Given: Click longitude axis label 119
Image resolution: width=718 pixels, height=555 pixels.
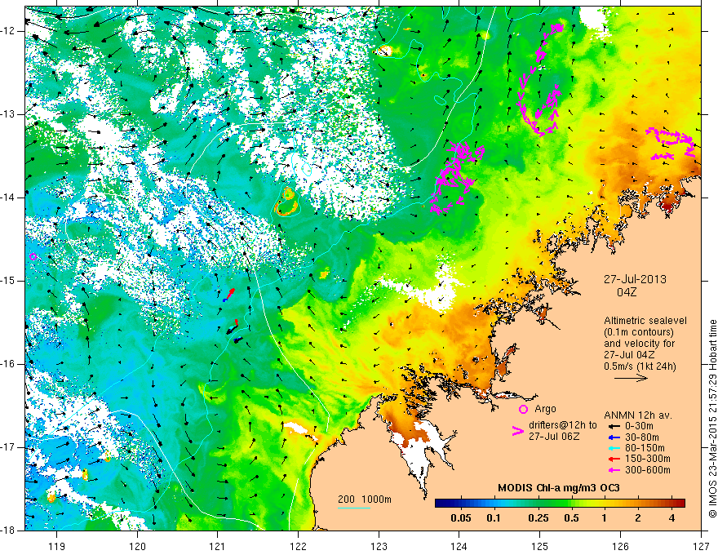Looking at the screenshot, I should (57, 546).
